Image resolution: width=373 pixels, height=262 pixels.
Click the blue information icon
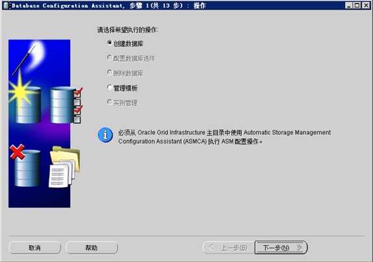click(x=105, y=135)
